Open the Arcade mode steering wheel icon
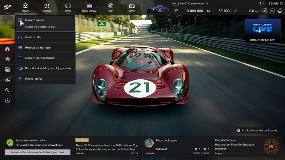 25,6
